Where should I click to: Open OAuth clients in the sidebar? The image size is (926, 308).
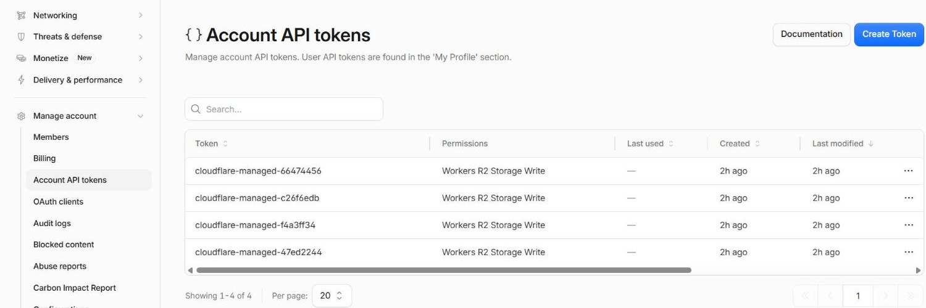tap(58, 201)
